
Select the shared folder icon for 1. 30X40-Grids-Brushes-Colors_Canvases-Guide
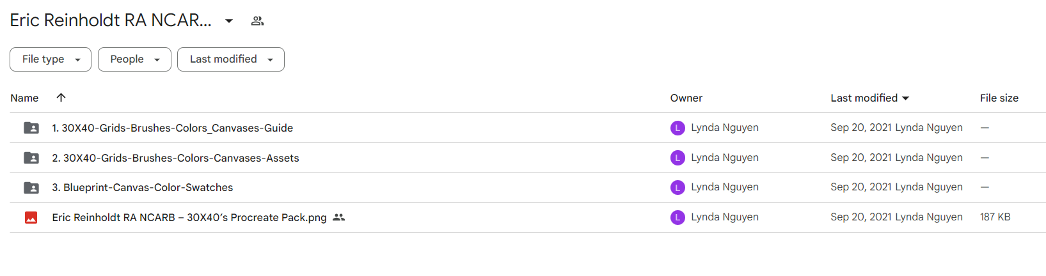31,128
